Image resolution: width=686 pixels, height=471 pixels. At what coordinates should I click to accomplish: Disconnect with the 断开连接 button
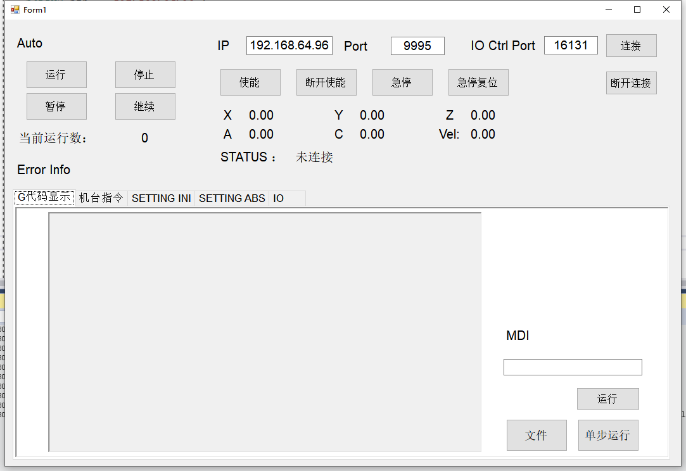coord(631,83)
